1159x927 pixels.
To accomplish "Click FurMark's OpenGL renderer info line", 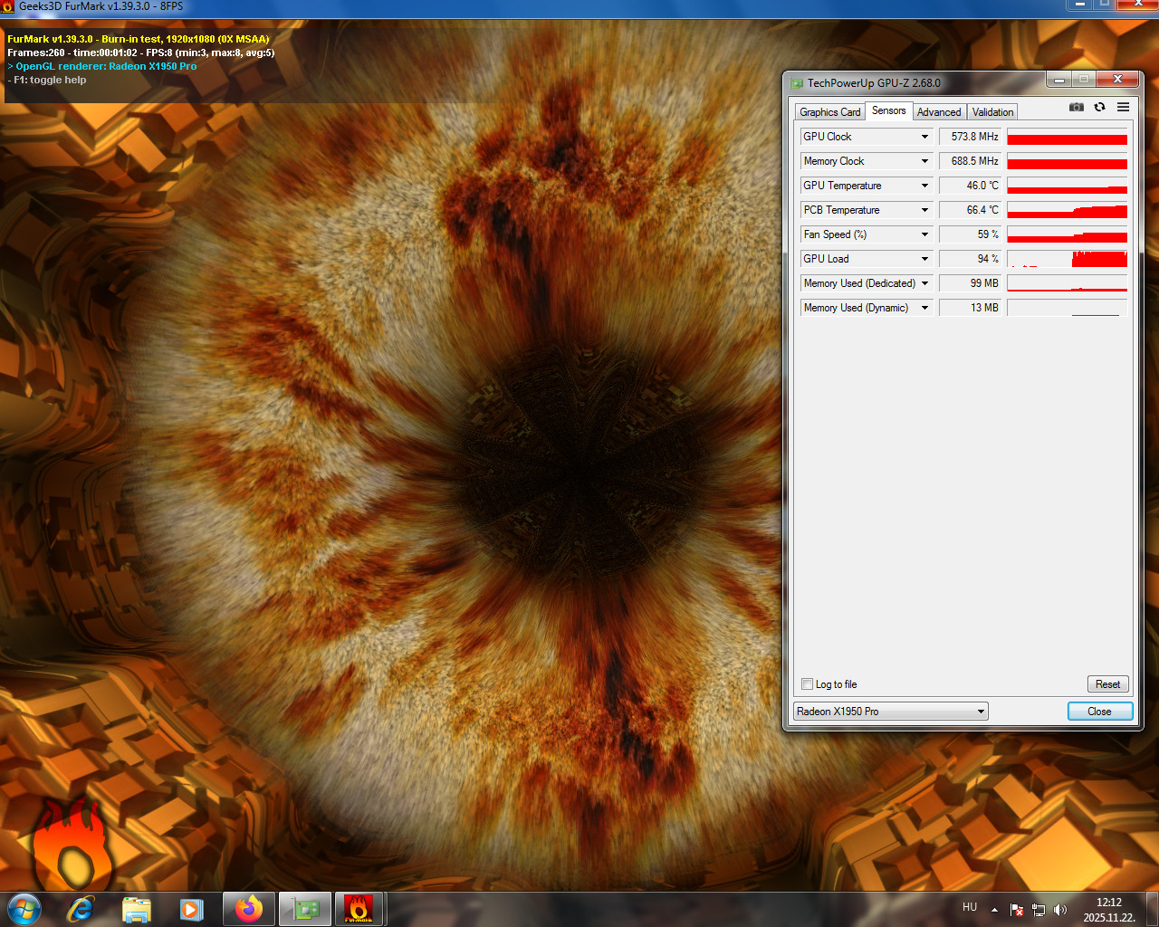I will 102,66.
